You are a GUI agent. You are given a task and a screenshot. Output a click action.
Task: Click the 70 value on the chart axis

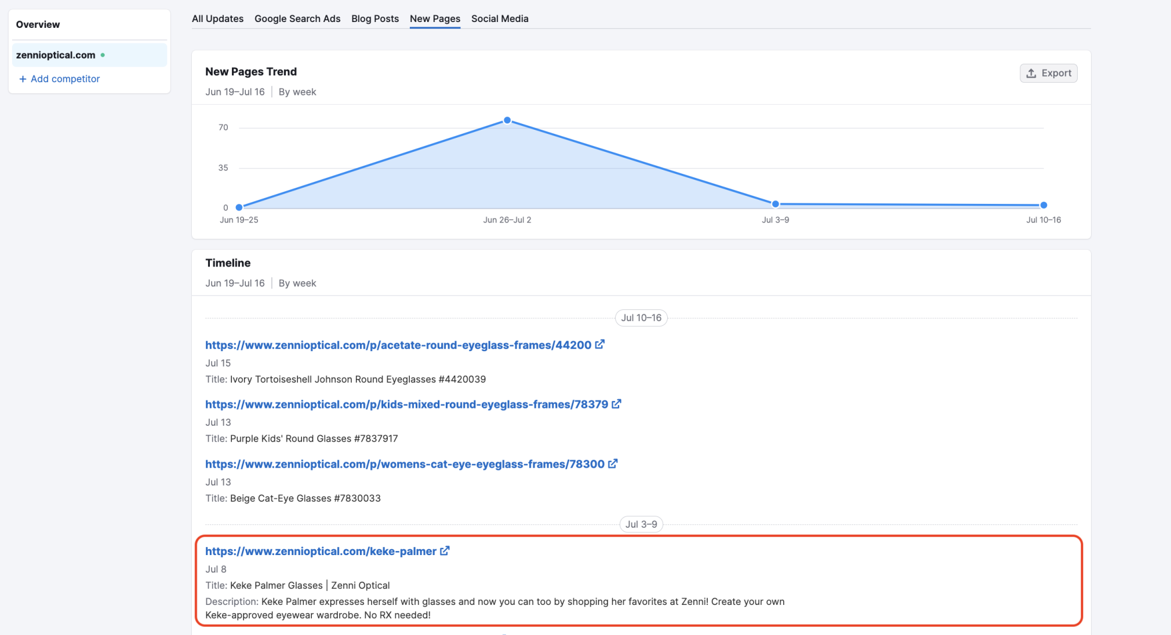pos(223,127)
